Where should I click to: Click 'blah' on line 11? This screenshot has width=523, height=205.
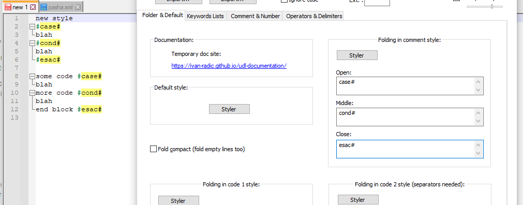coord(43,101)
